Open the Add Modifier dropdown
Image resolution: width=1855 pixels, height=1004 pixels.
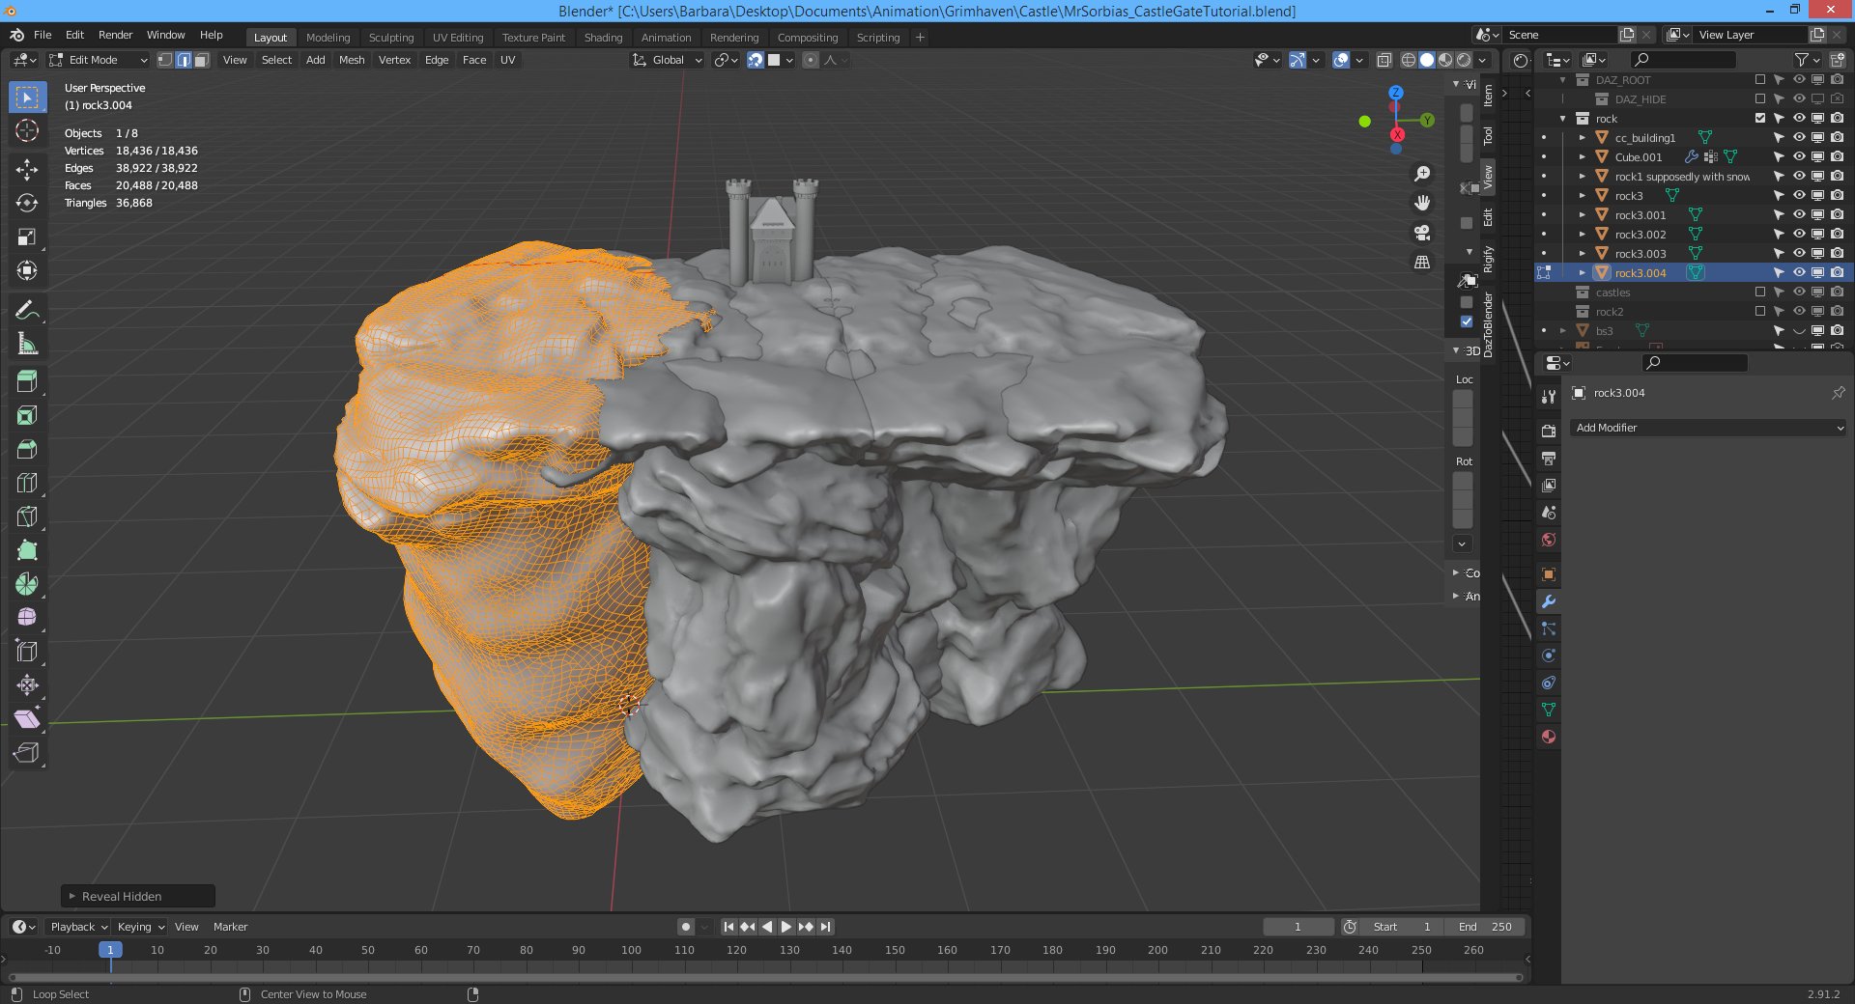[x=1707, y=428]
